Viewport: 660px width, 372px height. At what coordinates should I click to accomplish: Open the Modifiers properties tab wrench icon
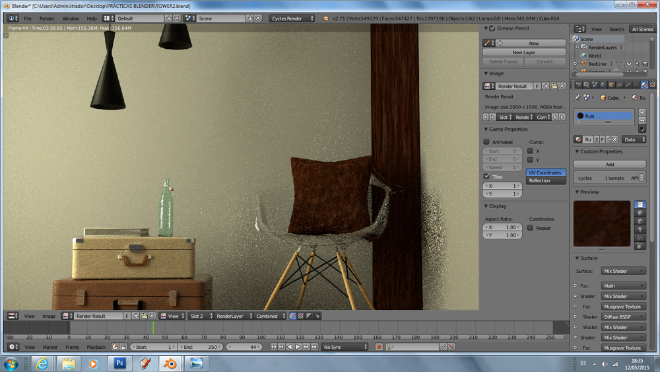tap(628, 85)
